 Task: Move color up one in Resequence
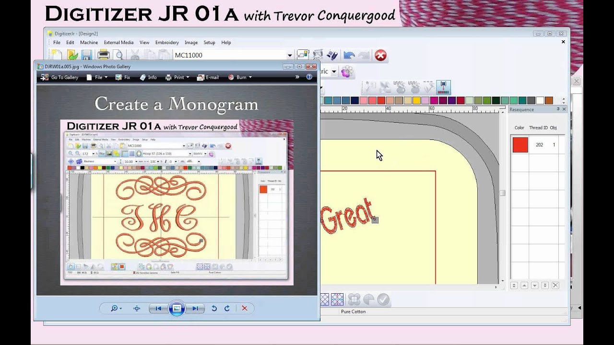(524, 285)
